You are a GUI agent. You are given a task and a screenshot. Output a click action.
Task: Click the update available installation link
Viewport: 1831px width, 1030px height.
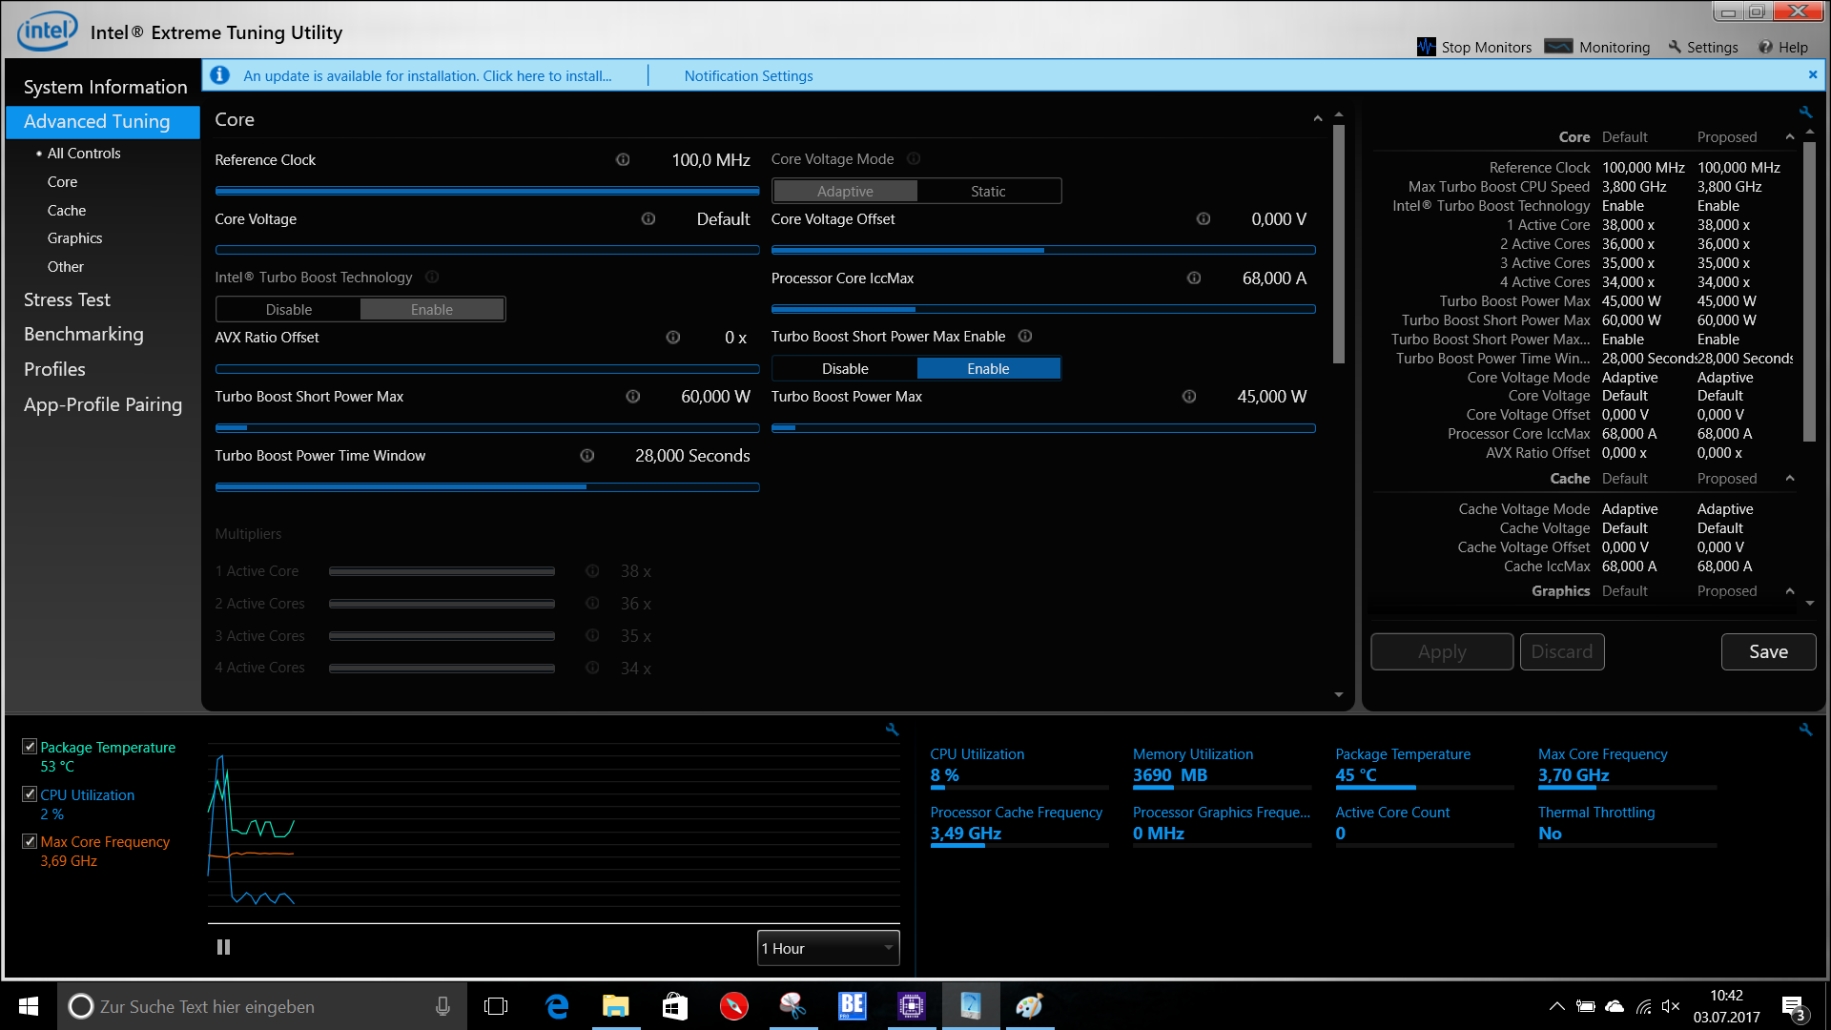(x=427, y=76)
